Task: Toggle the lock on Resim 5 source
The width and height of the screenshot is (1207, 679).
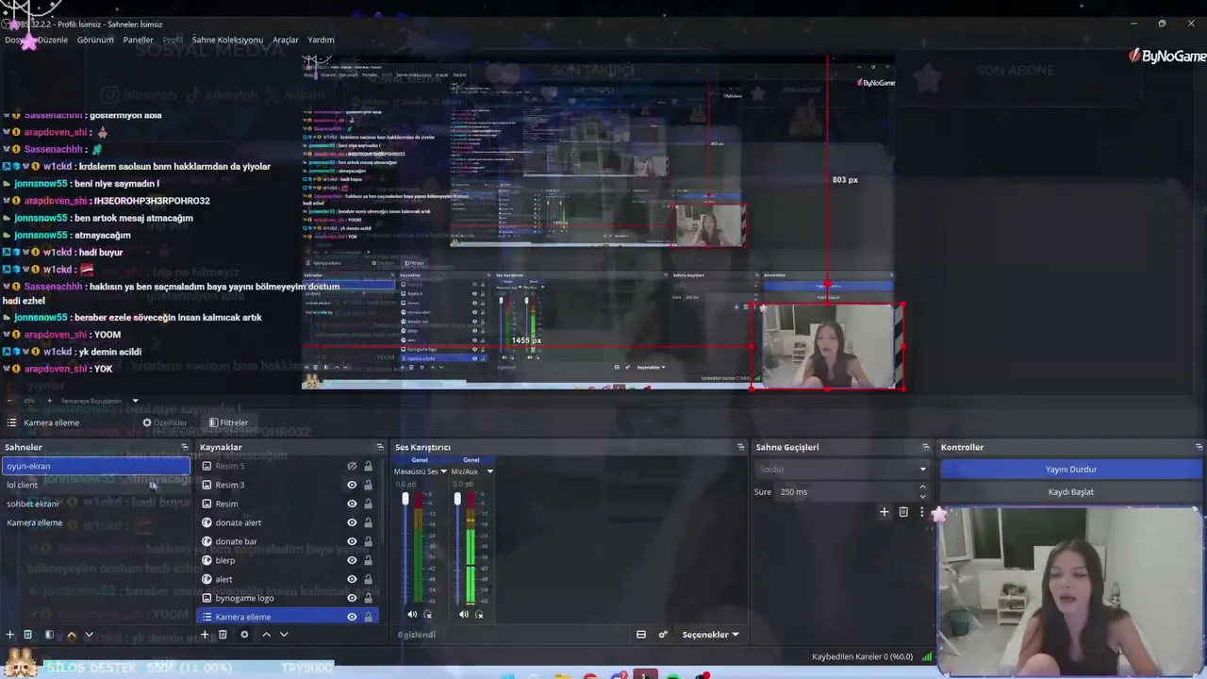Action: click(x=368, y=466)
